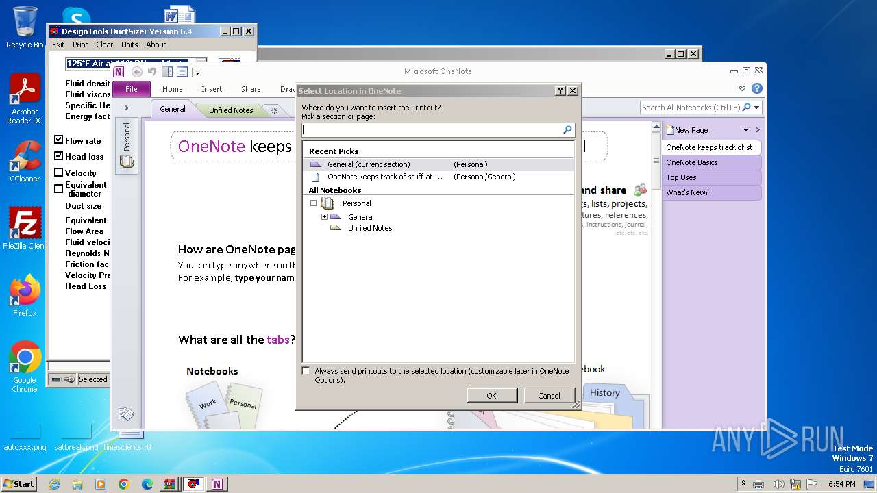Open the Insert ribbon tab
The image size is (877, 493).
click(212, 89)
